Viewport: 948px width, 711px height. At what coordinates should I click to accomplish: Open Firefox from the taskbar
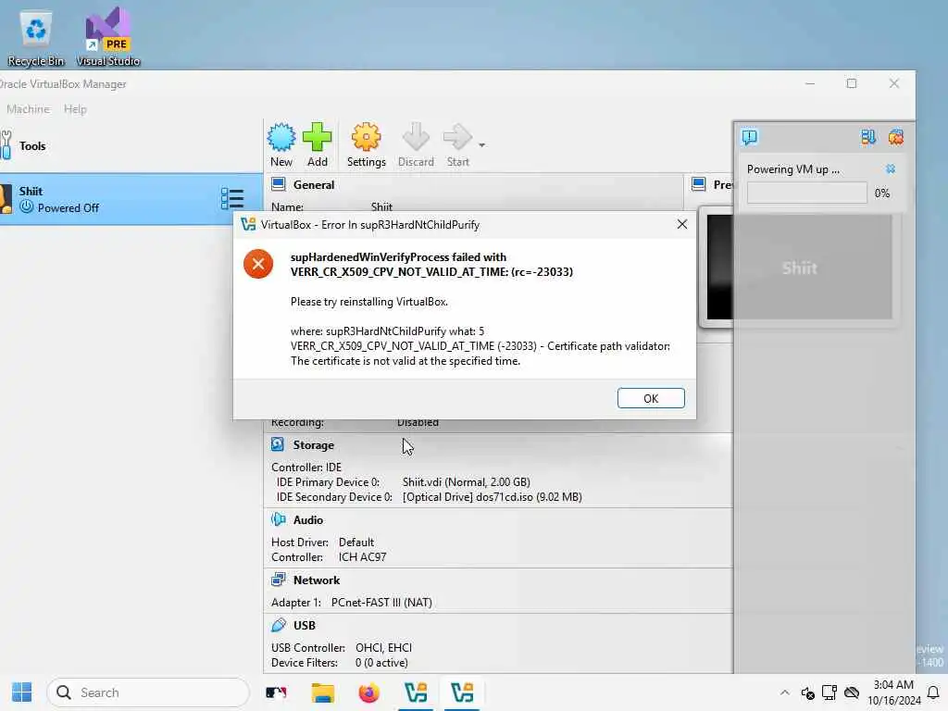(368, 692)
